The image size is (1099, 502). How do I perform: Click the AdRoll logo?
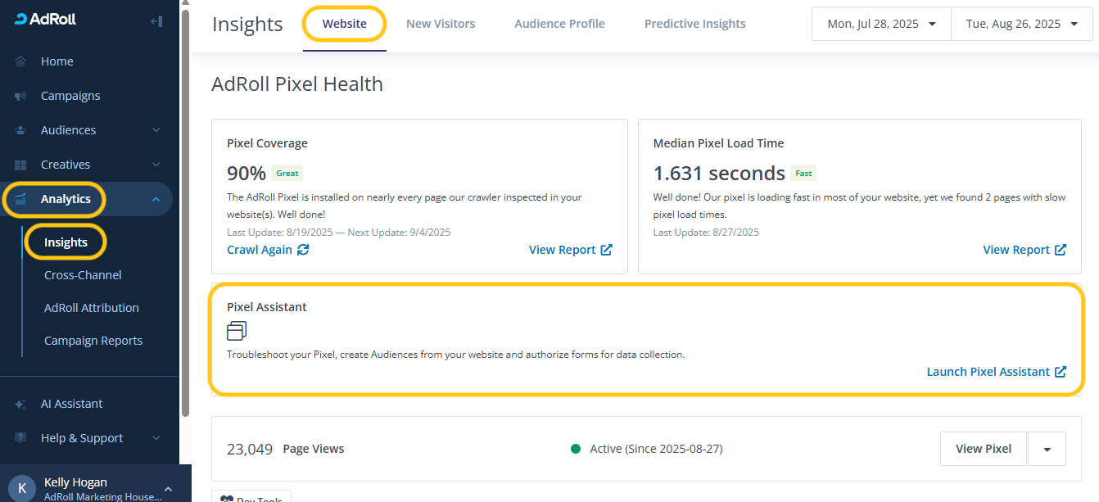[x=46, y=19]
